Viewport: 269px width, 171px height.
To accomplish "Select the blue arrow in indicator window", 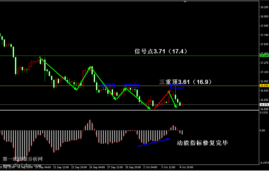I will pyautogui.click(x=153, y=142).
